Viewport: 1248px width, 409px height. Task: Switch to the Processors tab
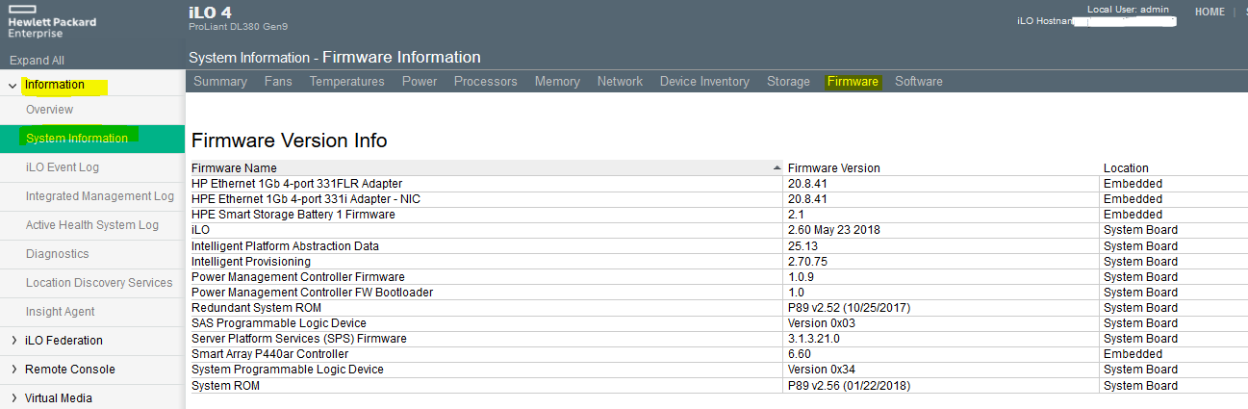(486, 82)
